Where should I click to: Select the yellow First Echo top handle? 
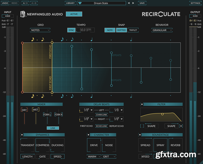pyautogui.click(x=52, y=43)
